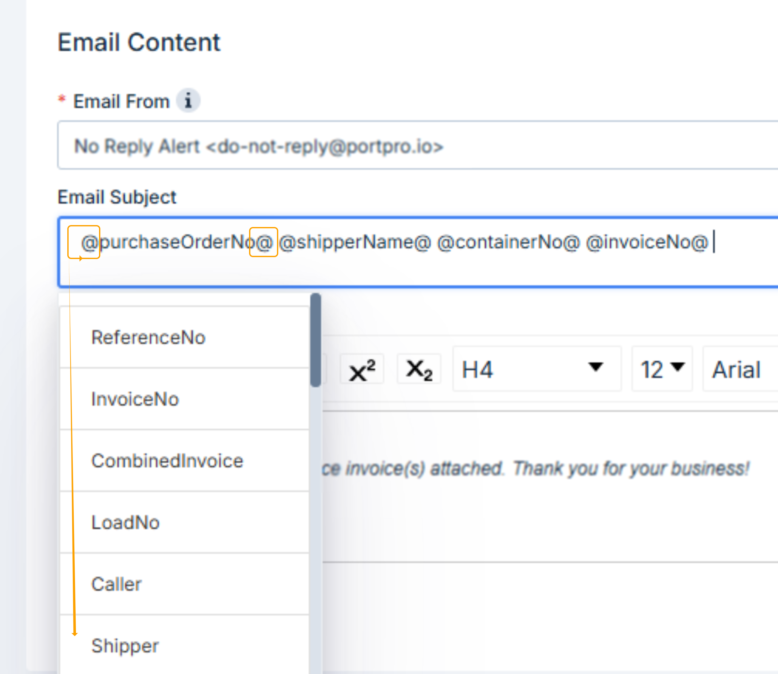Click the @purchaseOrderNo@ placeholder in the subject
Viewport: 778px width, 674px height.
tap(177, 242)
